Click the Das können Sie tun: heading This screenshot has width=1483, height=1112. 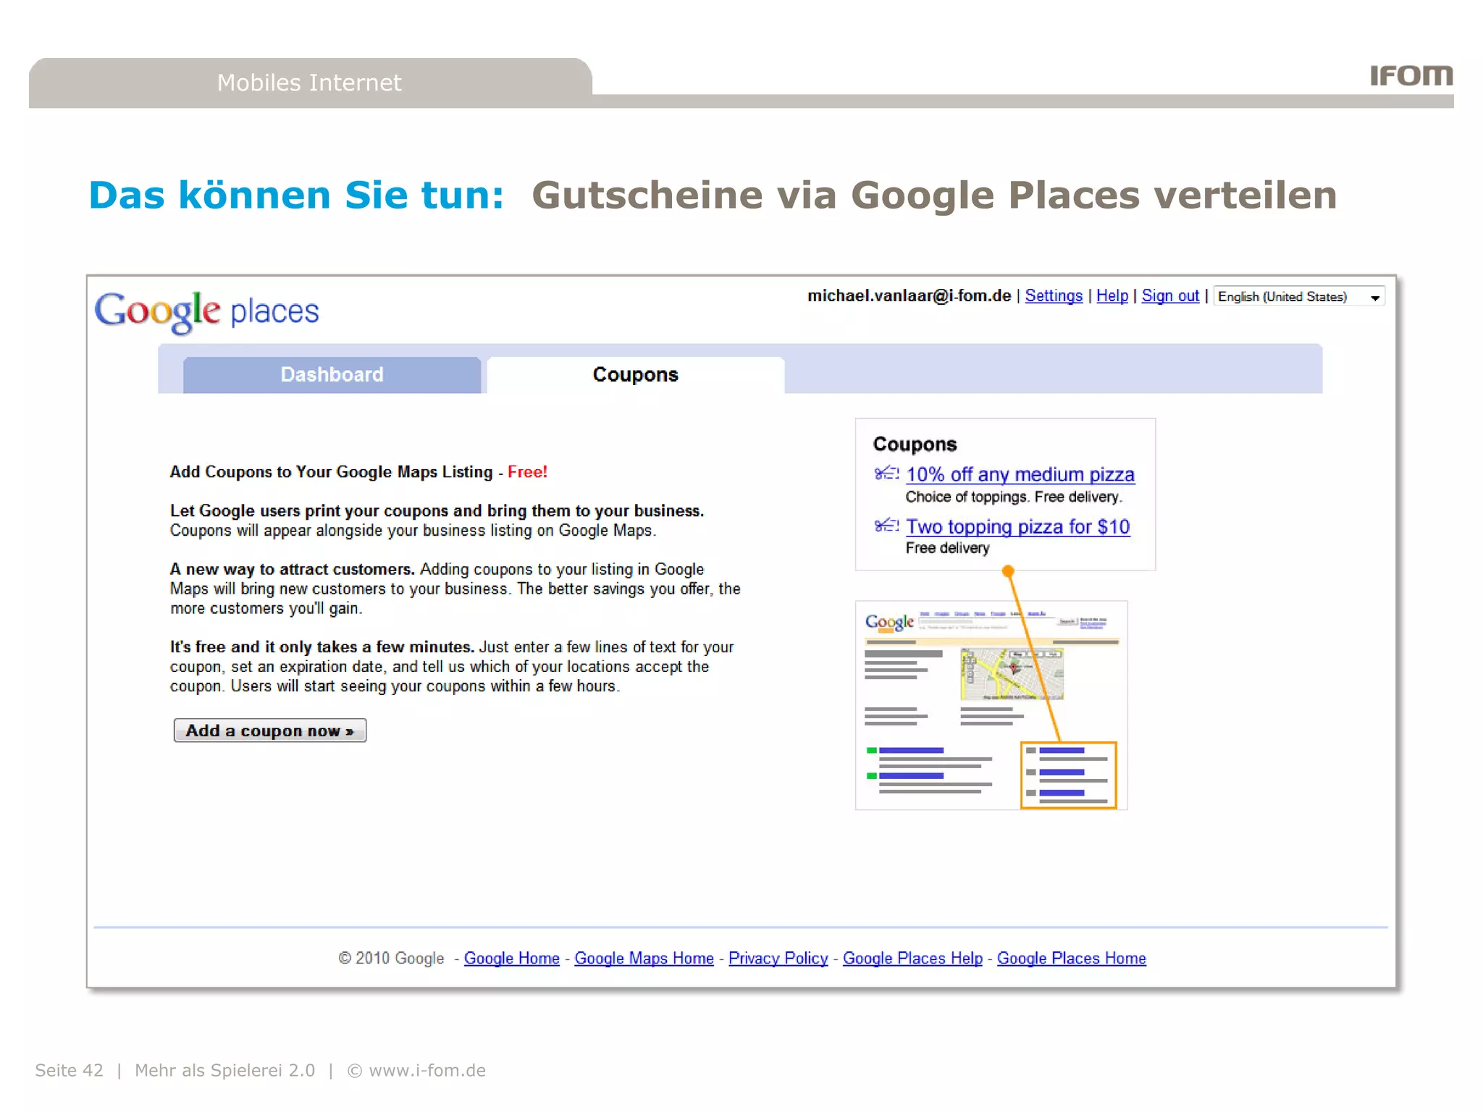point(296,195)
